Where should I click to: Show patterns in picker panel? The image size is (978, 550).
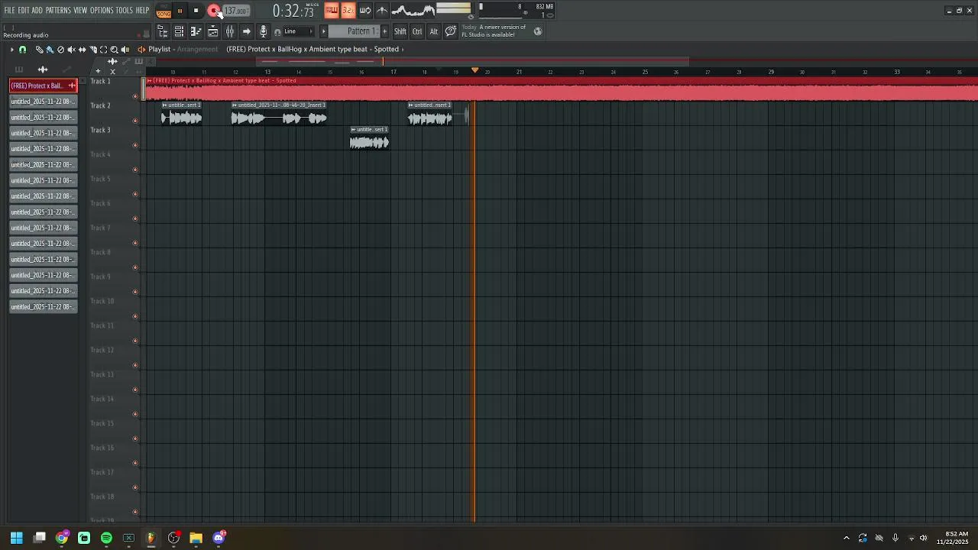(19, 70)
